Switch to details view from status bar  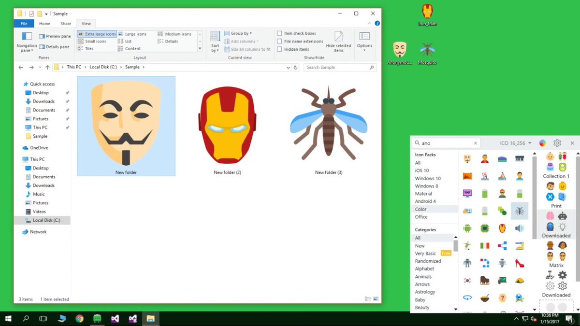click(368, 299)
